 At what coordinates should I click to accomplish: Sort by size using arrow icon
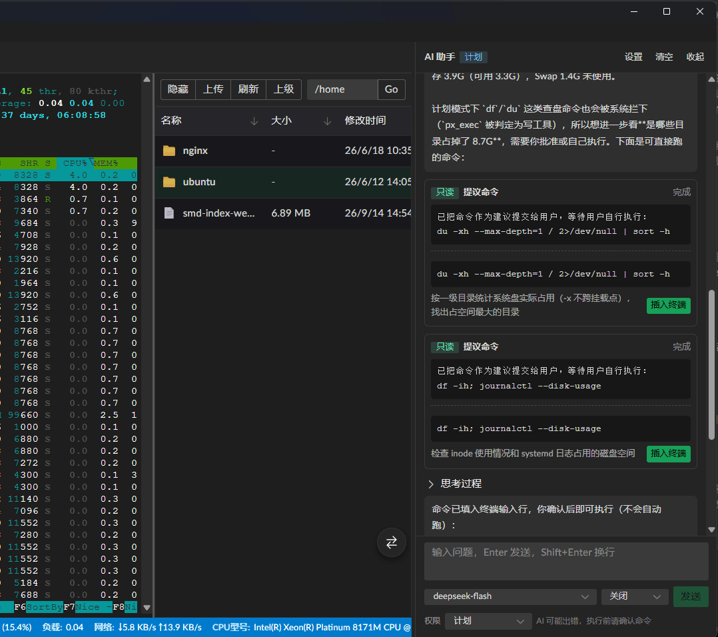pyautogui.click(x=328, y=121)
